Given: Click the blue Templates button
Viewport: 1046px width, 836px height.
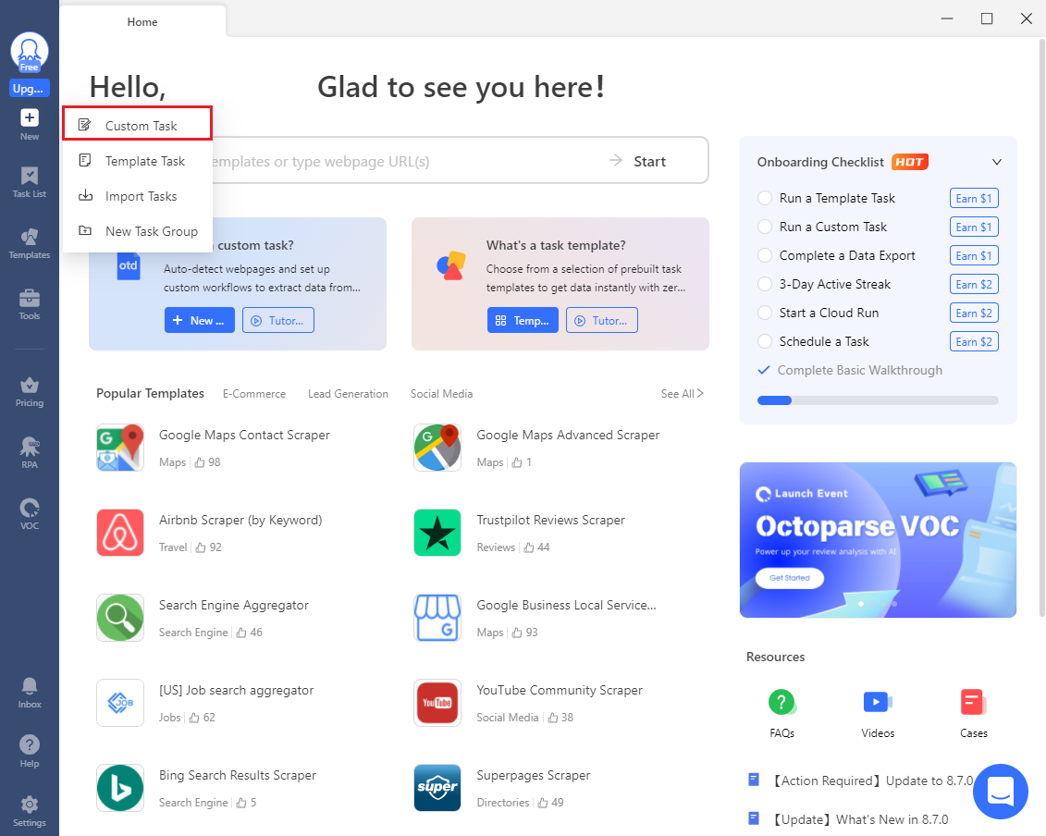Looking at the screenshot, I should (523, 320).
